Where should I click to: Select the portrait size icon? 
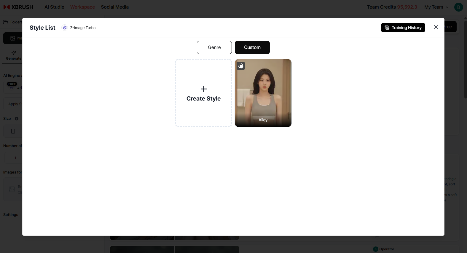(13, 131)
